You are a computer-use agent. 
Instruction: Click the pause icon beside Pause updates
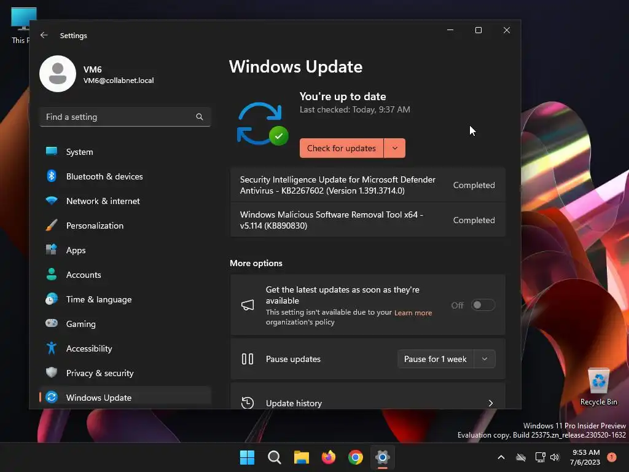tap(248, 359)
